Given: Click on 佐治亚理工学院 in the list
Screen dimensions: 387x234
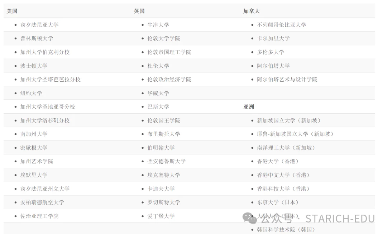Looking at the screenshot, I should (39, 216).
